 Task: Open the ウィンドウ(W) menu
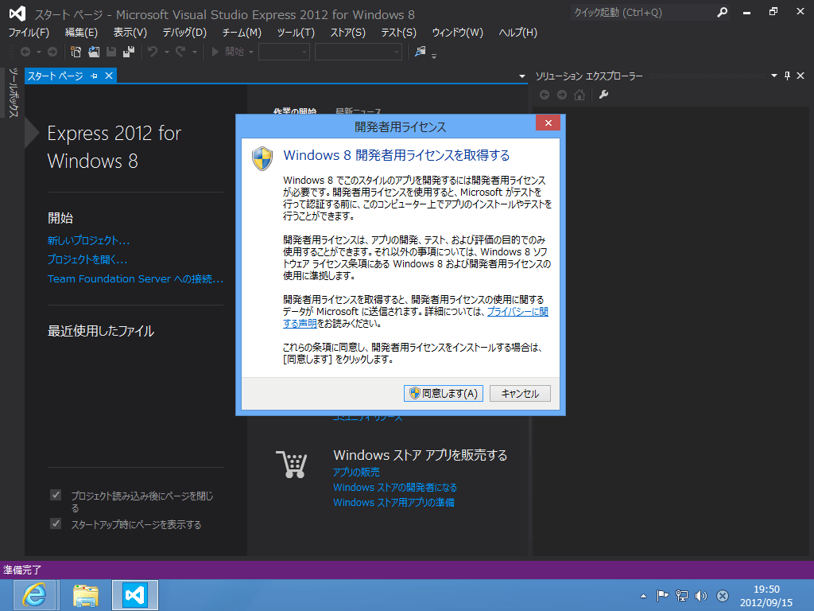(x=457, y=33)
